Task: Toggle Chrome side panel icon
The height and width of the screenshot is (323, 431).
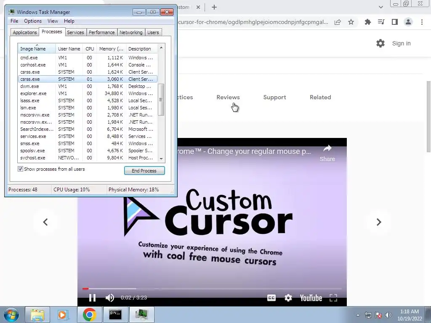Action: [x=395, y=22]
